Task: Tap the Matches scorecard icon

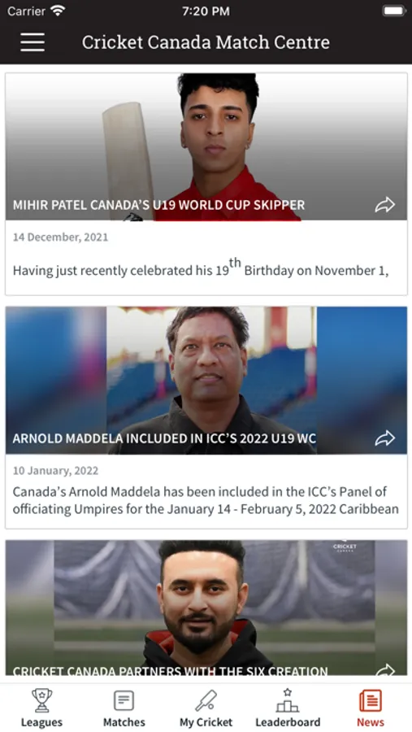Action: click(x=124, y=701)
